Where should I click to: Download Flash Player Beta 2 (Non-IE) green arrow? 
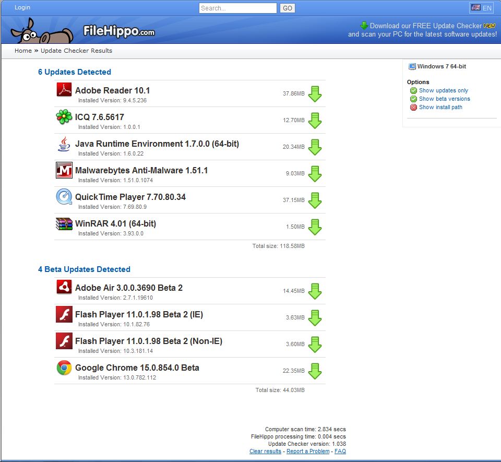point(315,345)
